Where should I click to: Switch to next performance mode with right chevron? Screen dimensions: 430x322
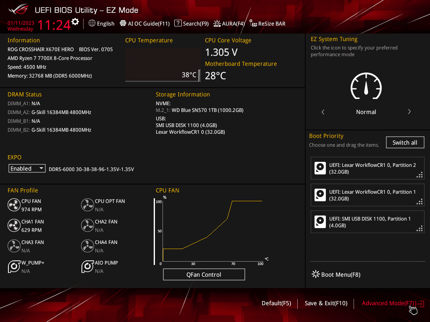click(x=409, y=112)
